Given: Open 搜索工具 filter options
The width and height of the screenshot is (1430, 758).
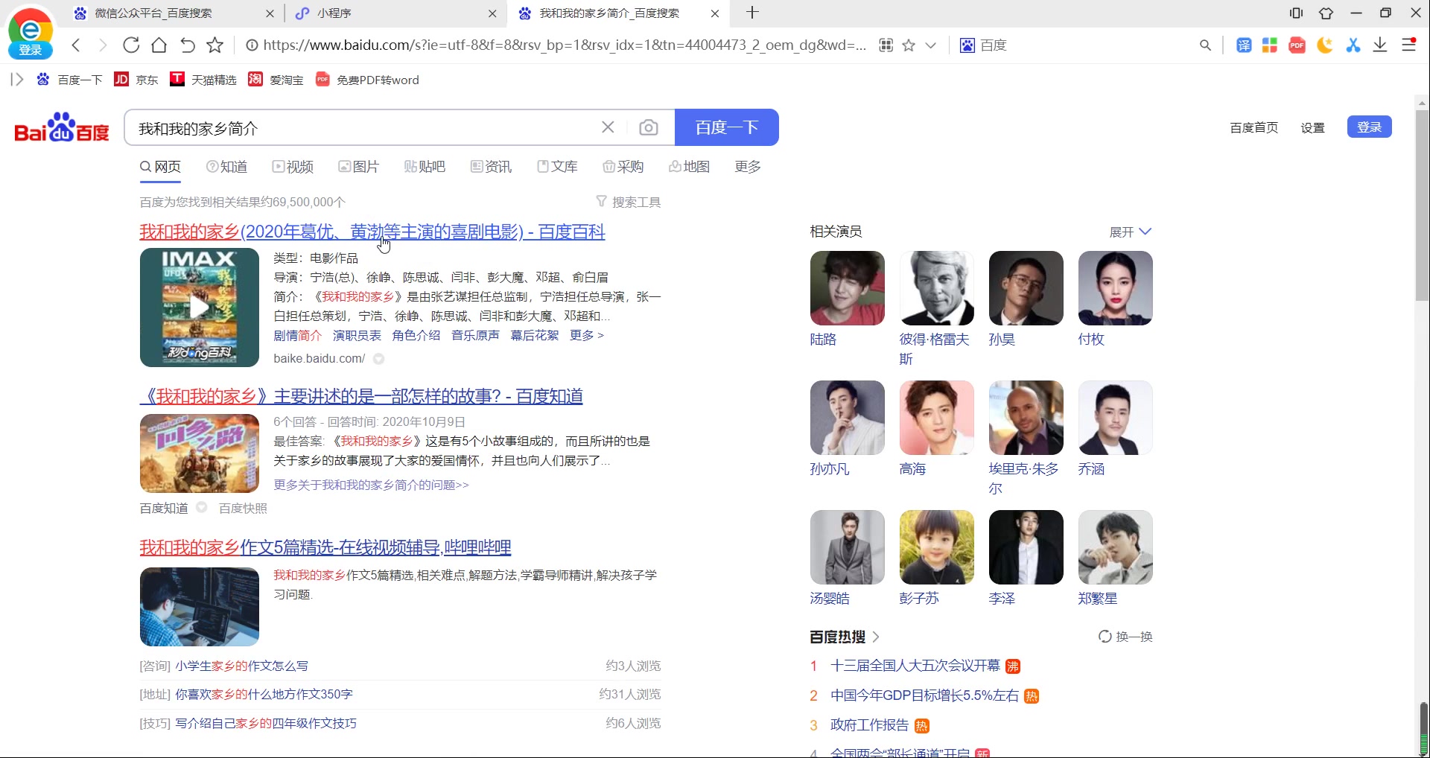Looking at the screenshot, I should point(629,202).
